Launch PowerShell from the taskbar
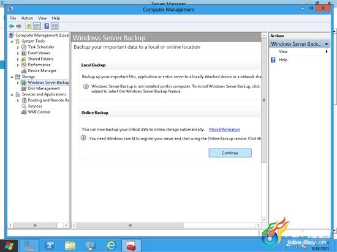This screenshot has height=252, width=337. pyautogui.click(x=50, y=245)
